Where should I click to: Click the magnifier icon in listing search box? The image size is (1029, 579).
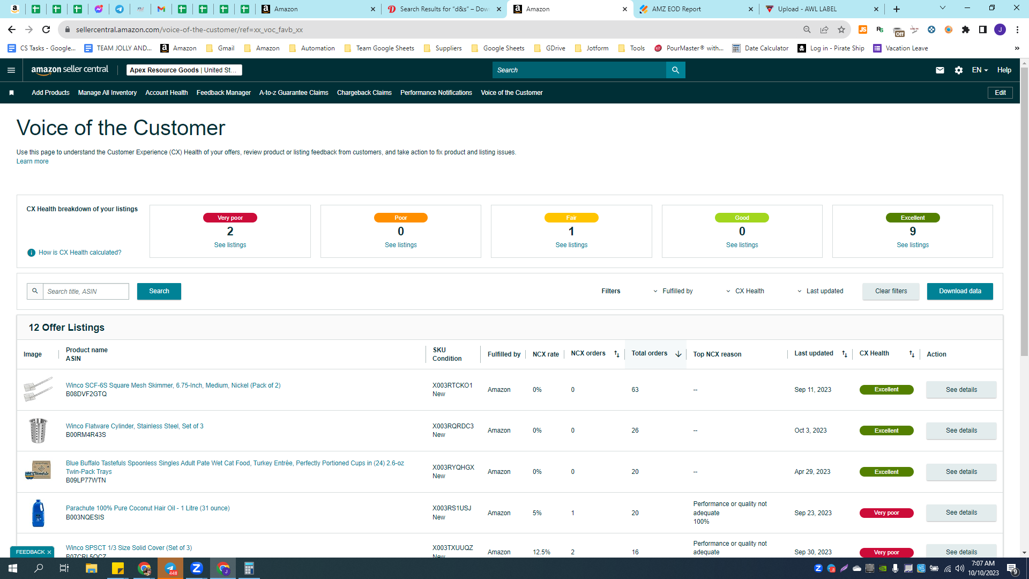[x=35, y=291]
